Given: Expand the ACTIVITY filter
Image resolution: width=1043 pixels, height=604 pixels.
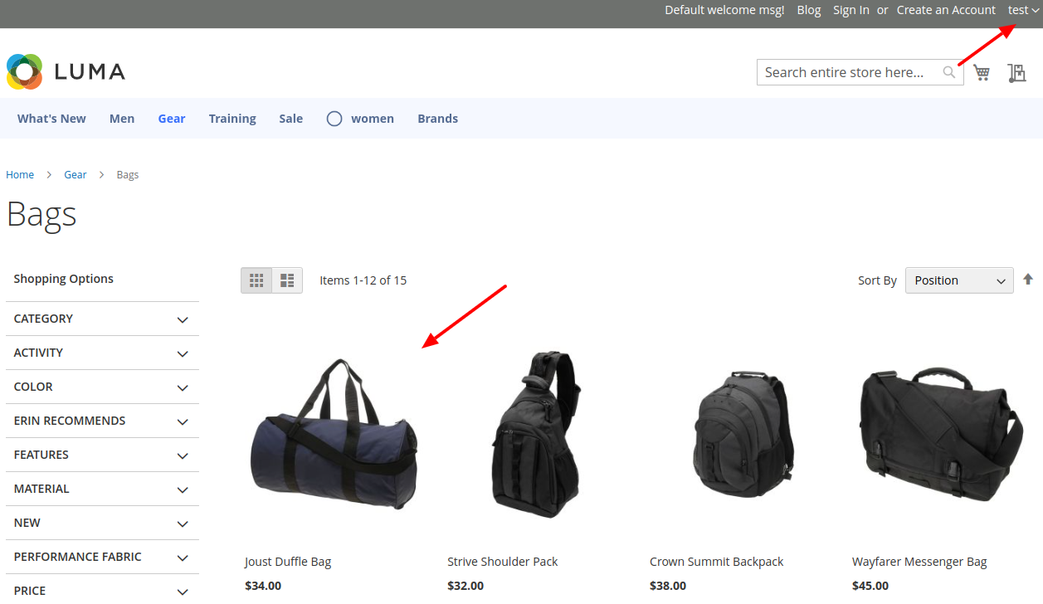Looking at the screenshot, I should pos(102,353).
